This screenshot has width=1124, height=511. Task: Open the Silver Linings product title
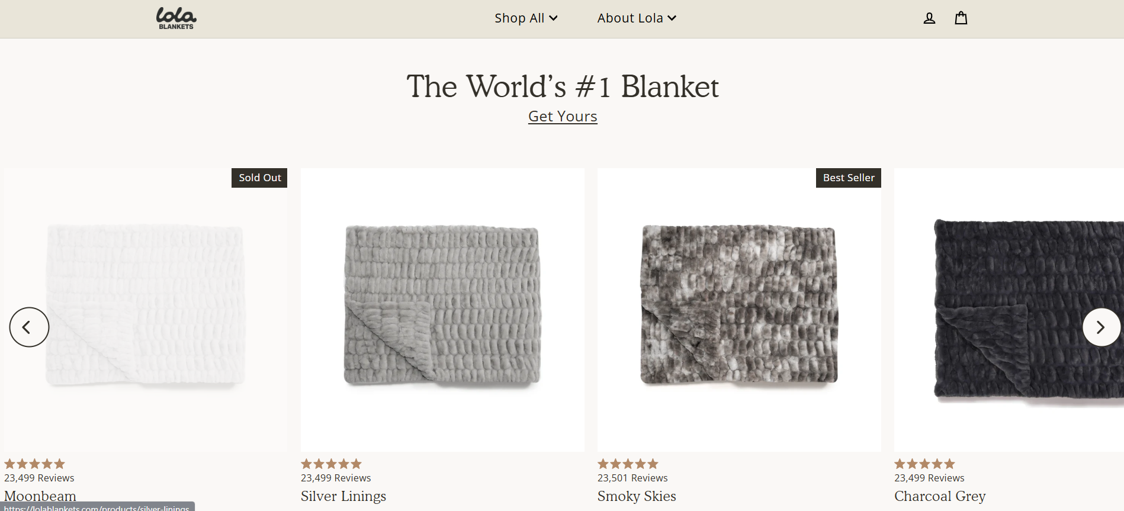click(x=343, y=496)
